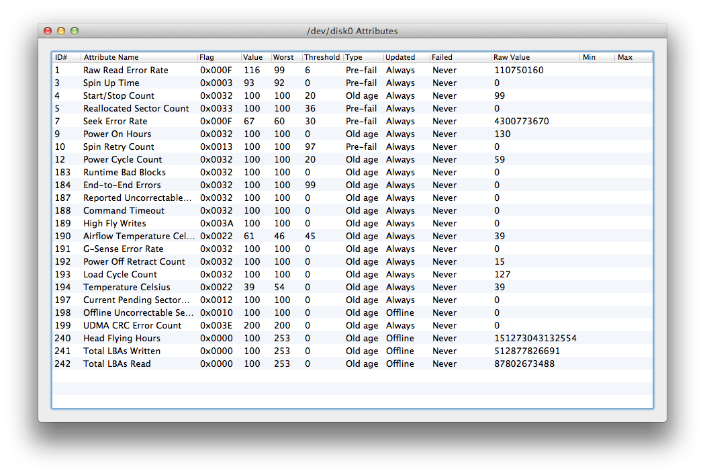Minimize the window with yellow button
The height and width of the screenshot is (475, 705).
click(x=61, y=31)
